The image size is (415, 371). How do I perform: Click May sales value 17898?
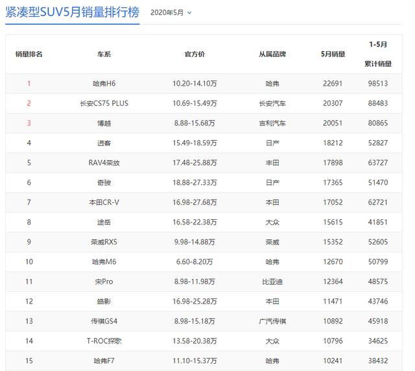point(333,163)
